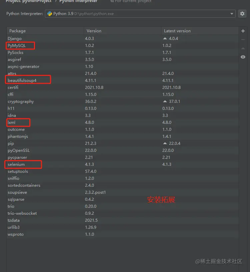Select the wsproto package row
Image resolution: width=250 pixels, height=272 pixels.
(x=122, y=234)
